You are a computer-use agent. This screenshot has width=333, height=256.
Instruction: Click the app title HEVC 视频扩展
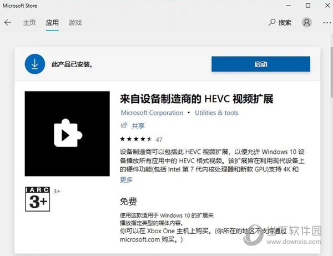point(196,99)
